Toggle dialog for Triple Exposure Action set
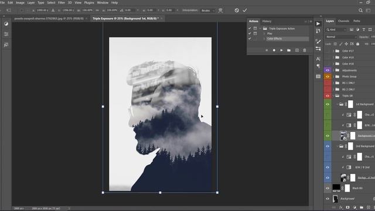Screen dimensions: 375x211 click(255, 28)
